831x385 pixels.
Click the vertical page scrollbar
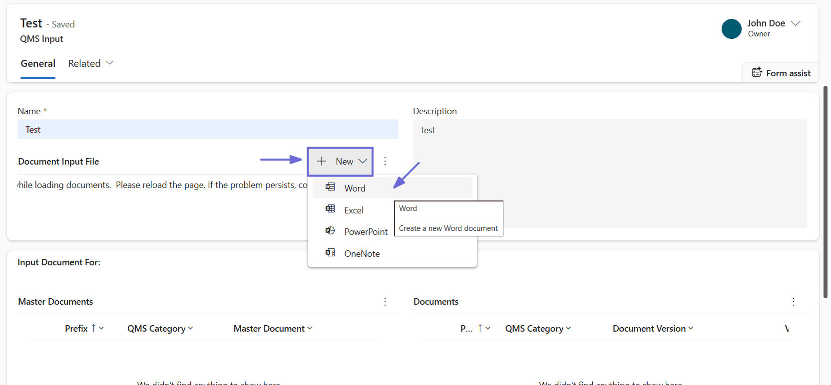826,192
